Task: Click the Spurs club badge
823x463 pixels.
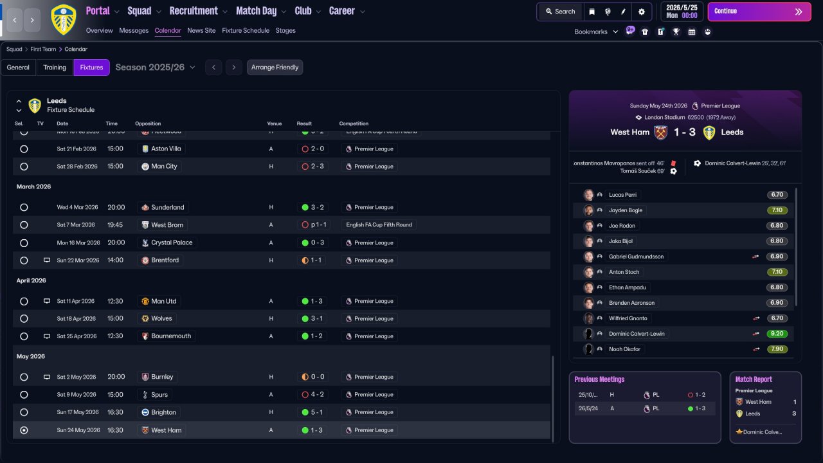Action: [x=145, y=395]
